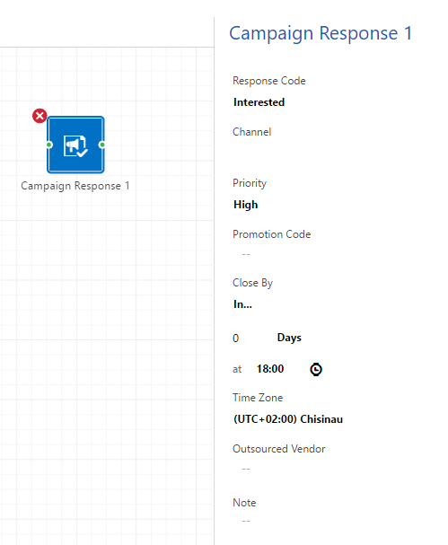The height and width of the screenshot is (545, 448).
Task: Click the red error badge on tile
Action: [x=40, y=116]
